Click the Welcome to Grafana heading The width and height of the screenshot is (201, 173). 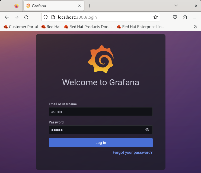(101, 82)
